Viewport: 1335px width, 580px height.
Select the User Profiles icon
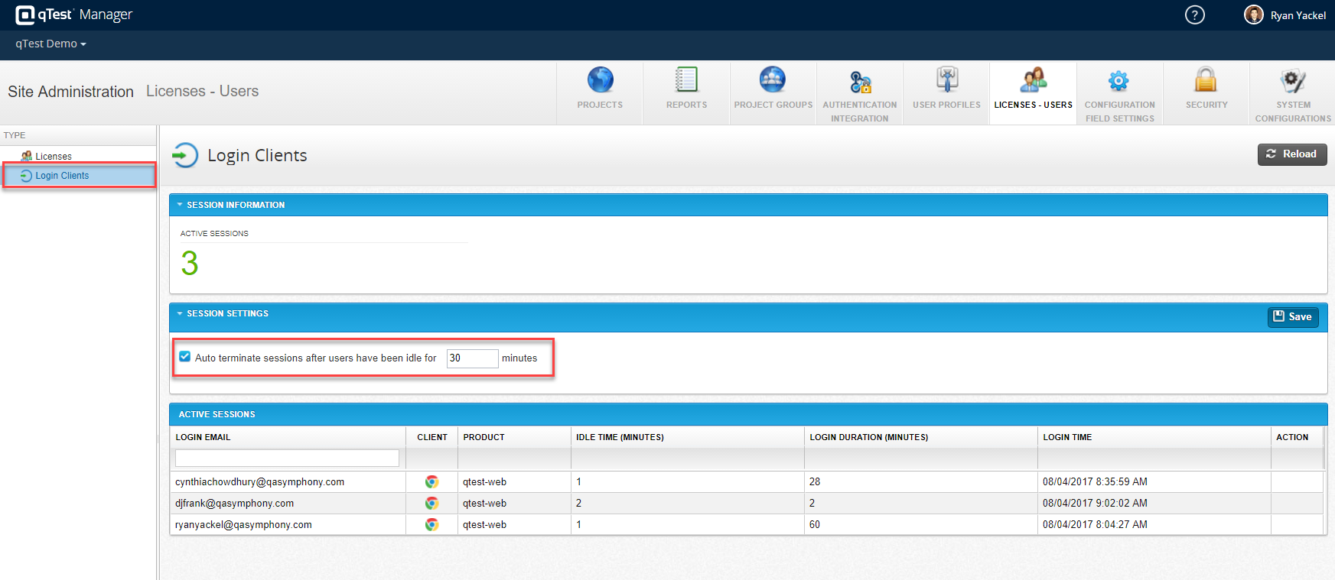pyautogui.click(x=946, y=80)
